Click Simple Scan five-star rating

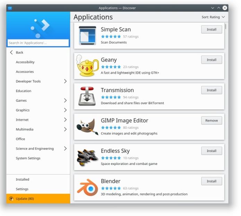(x=111, y=36)
